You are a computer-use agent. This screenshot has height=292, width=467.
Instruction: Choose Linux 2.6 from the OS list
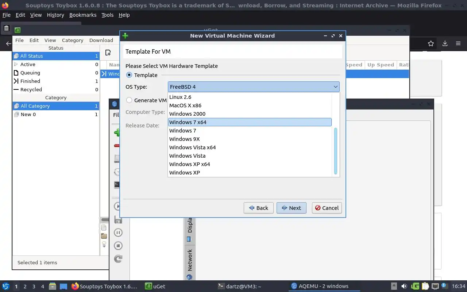(x=250, y=97)
